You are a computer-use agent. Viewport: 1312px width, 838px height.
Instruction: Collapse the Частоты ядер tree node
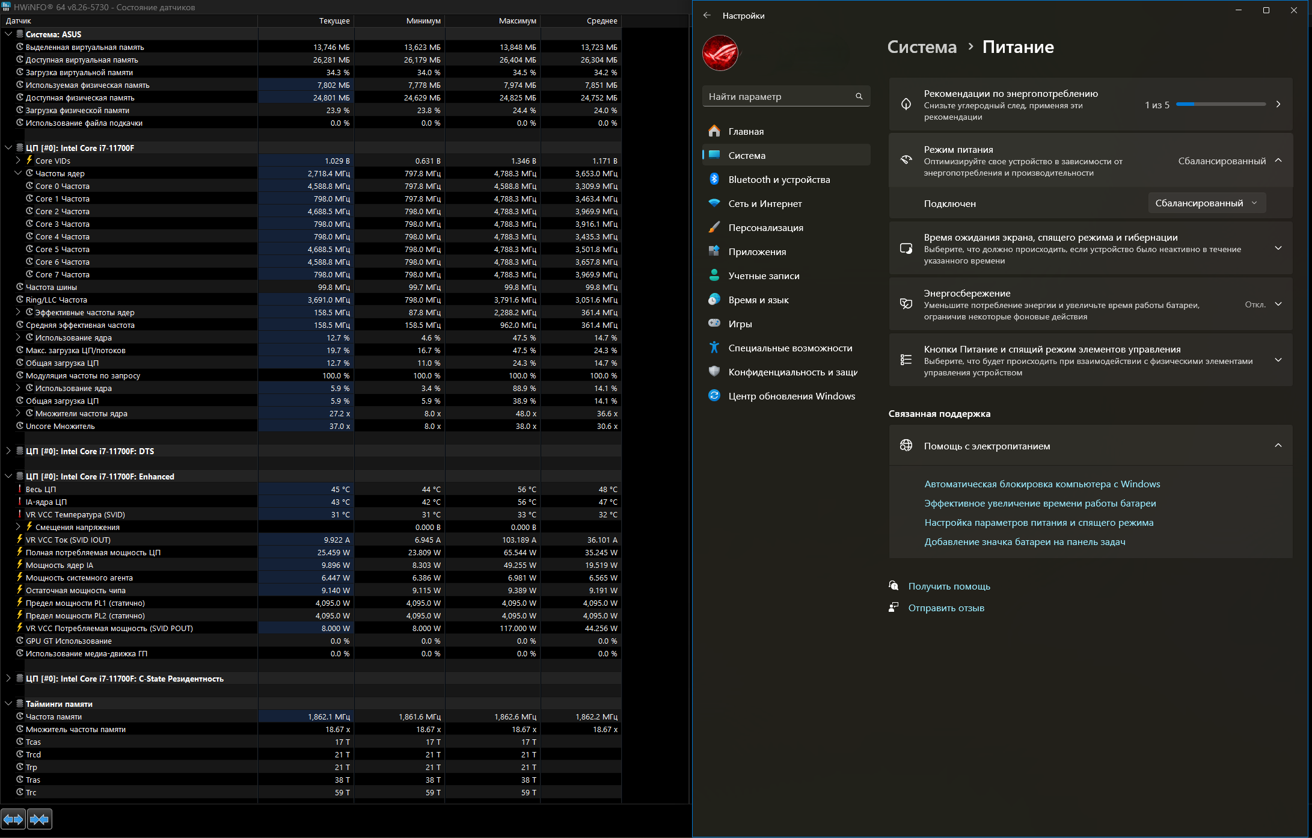[x=18, y=173]
